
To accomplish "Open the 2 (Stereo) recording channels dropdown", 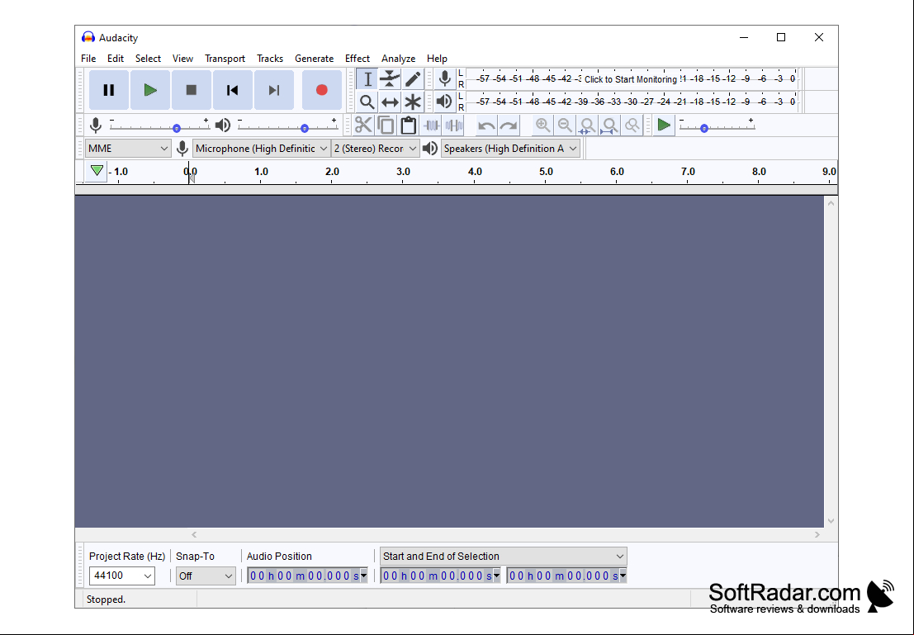I will click(x=376, y=149).
